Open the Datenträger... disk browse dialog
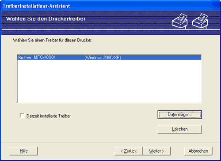 [180, 115]
